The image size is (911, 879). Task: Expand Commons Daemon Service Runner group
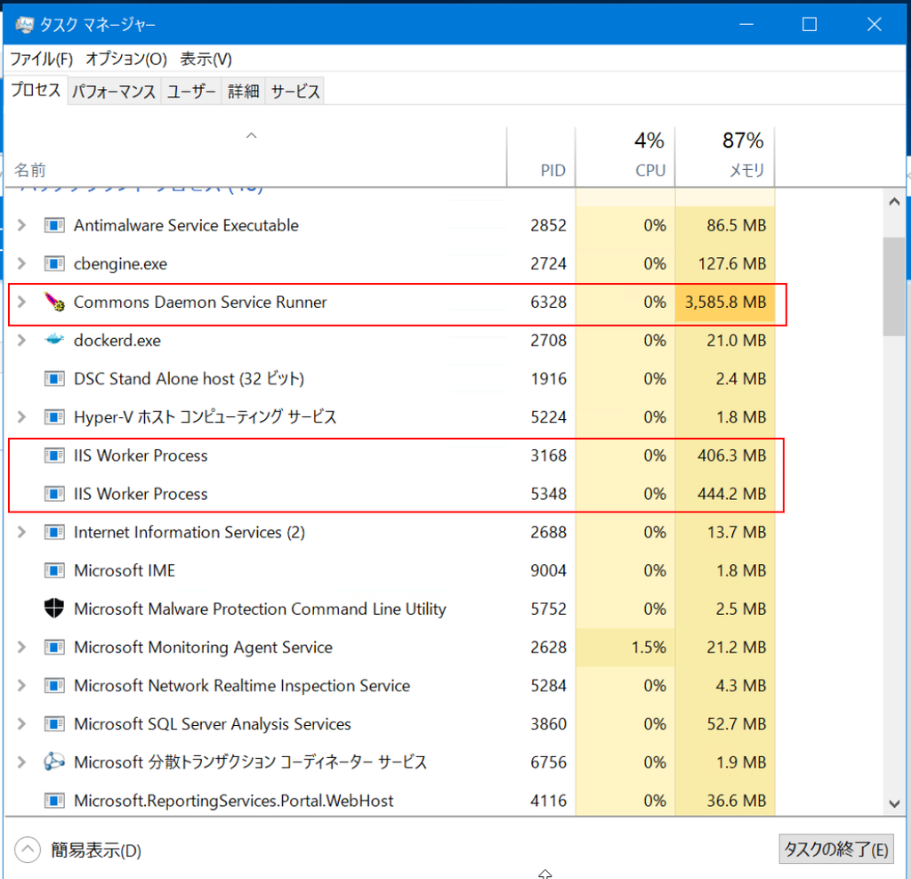pos(21,302)
